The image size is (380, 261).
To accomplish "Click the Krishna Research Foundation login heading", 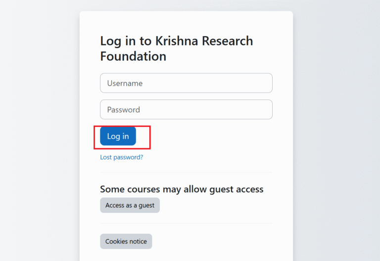I will 176,49.
